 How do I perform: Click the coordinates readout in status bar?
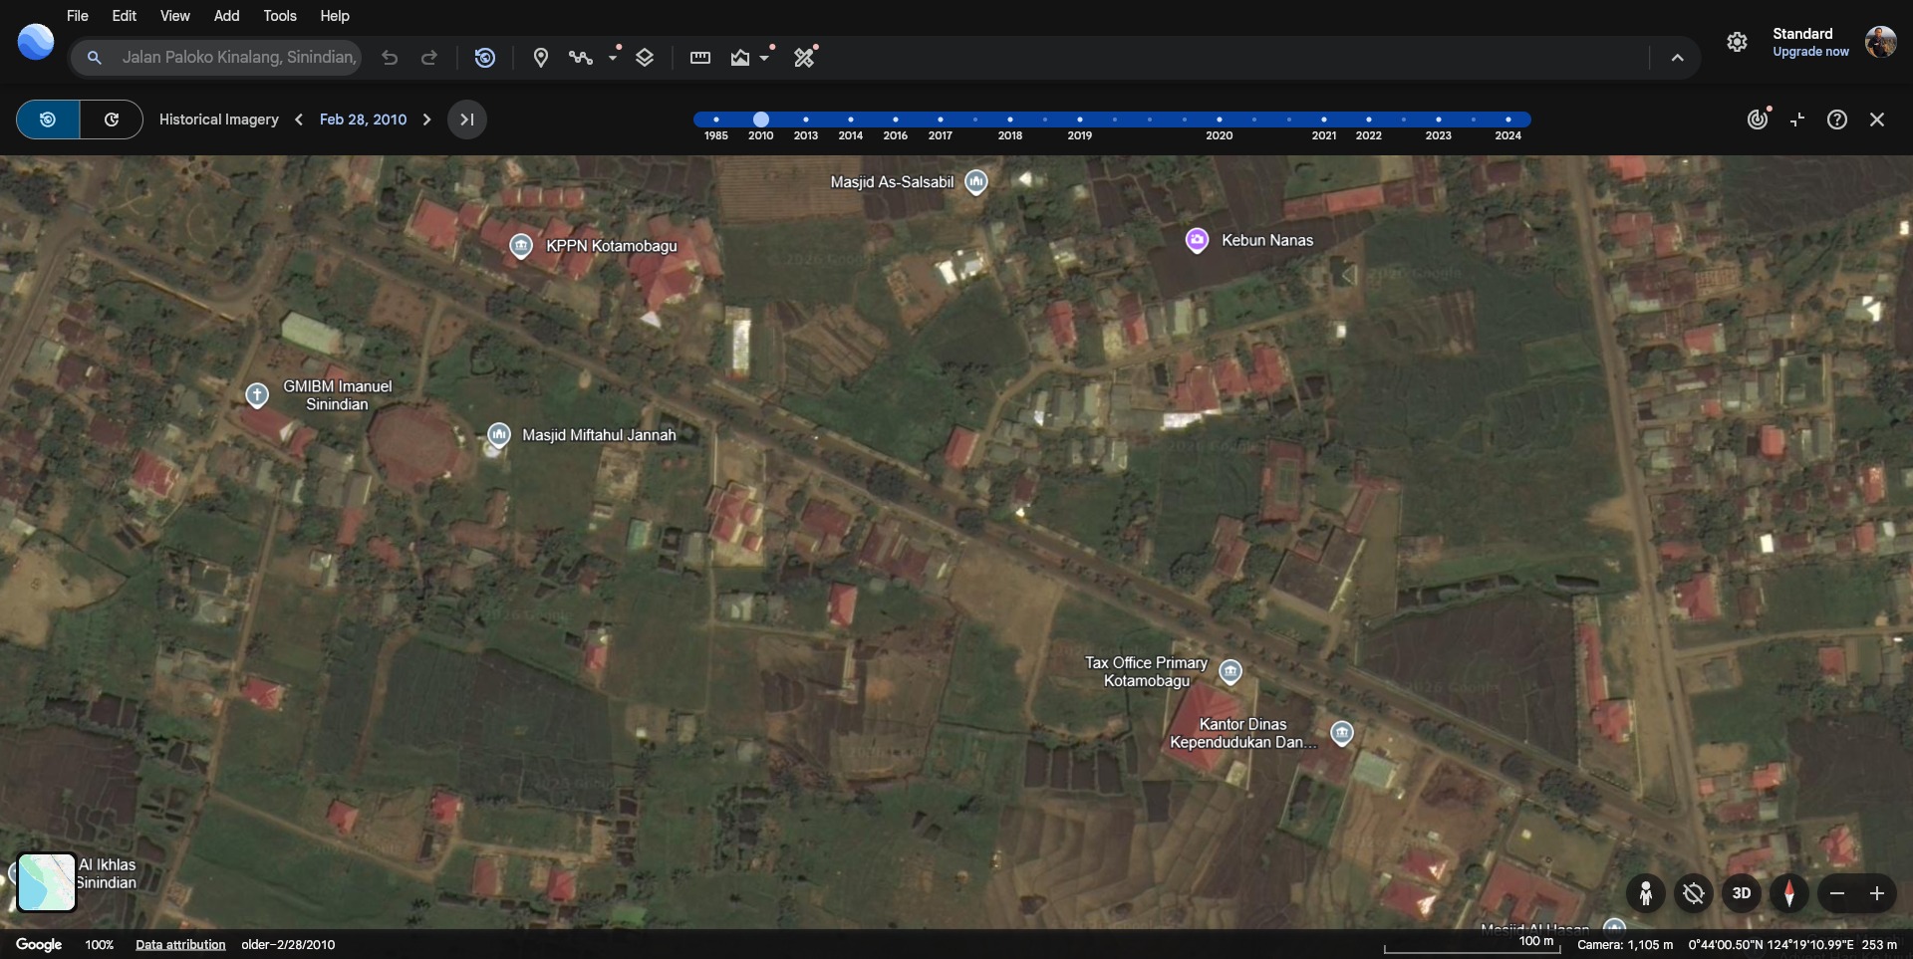click(x=1771, y=944)
